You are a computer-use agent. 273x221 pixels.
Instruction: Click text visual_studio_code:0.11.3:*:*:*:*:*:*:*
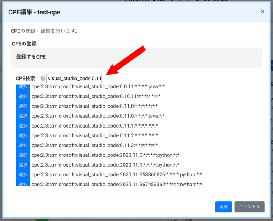tap(95, 145)
